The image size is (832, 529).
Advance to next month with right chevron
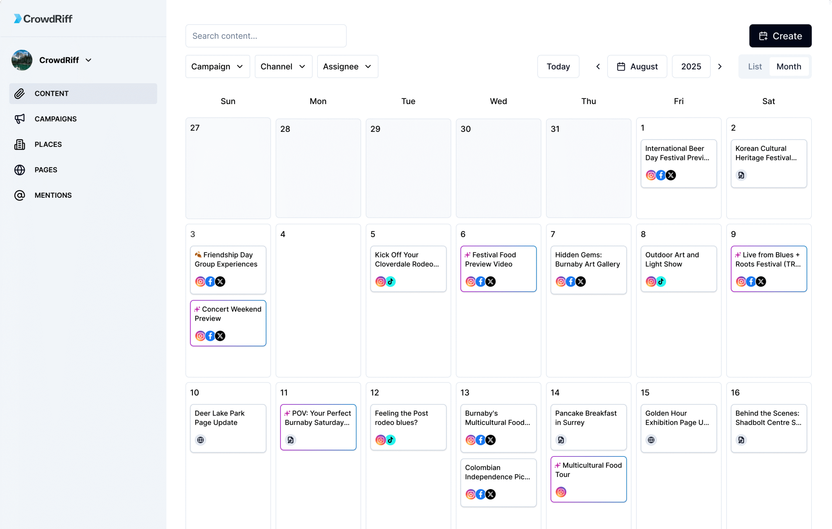[720, 66]
